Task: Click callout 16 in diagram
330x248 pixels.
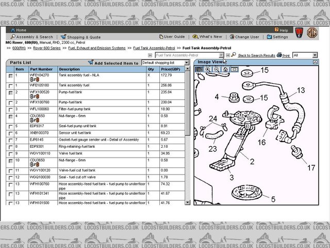Action: [x=261, y=143]
